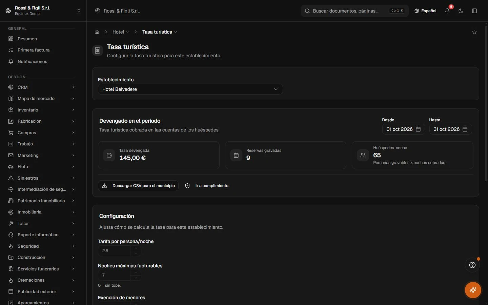Viewport: 488px width, 305px height.
Task: Toggle the sidebar panel layout icon
Action: click(474, 11)
